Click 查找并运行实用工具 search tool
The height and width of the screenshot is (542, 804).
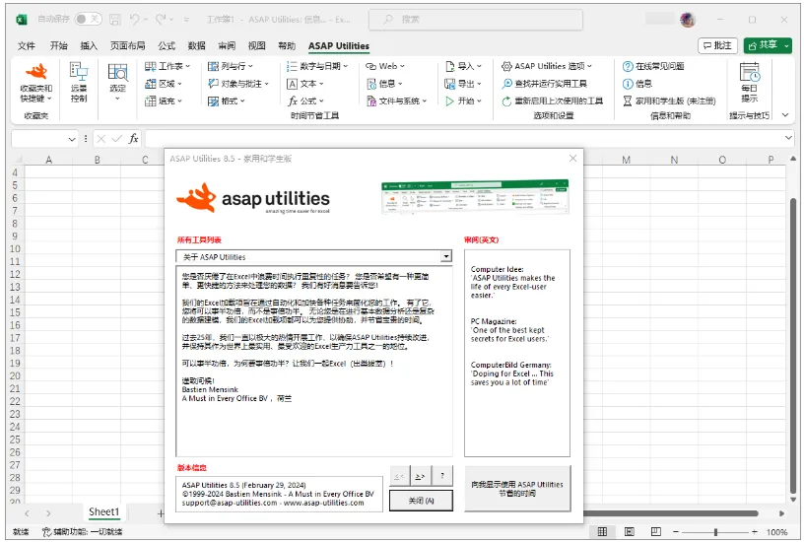click(x=544, y=84)
